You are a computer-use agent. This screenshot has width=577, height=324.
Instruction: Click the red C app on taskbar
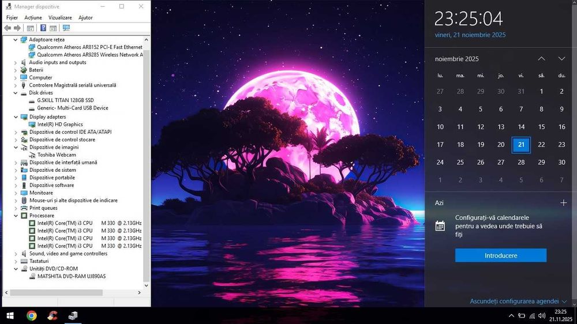click(53, 315)
